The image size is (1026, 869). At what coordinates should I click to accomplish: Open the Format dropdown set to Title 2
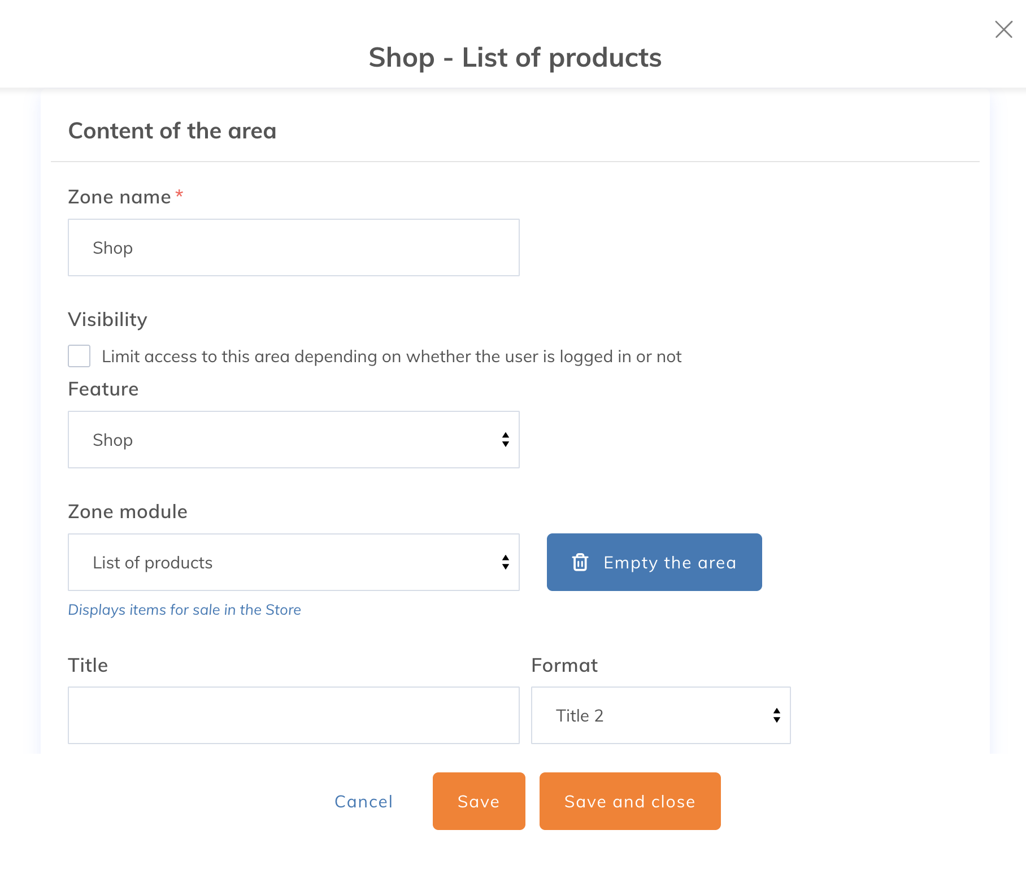click(650, 715)
